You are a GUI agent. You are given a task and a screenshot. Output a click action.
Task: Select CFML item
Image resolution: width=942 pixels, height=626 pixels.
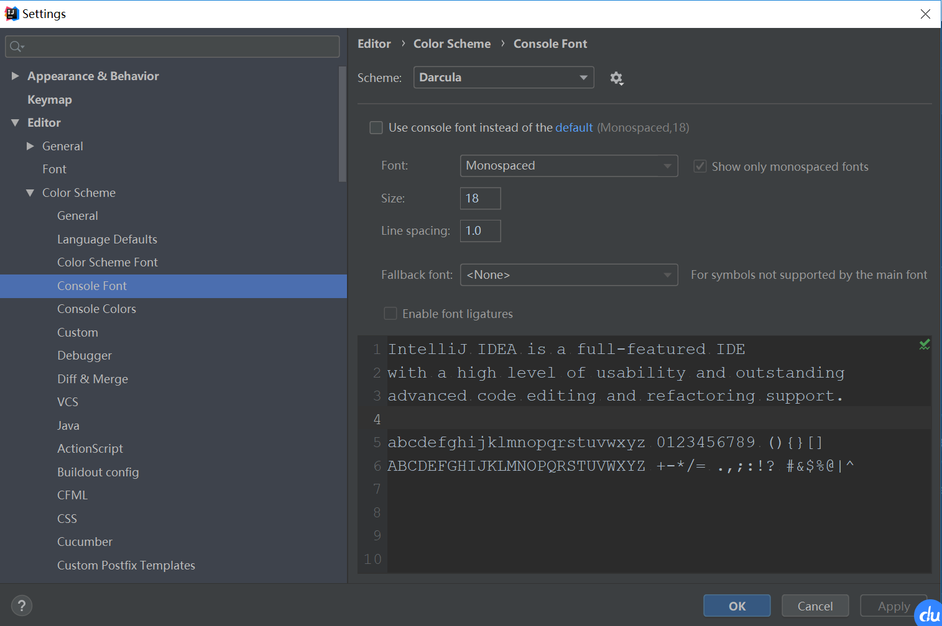coord(73,496)
